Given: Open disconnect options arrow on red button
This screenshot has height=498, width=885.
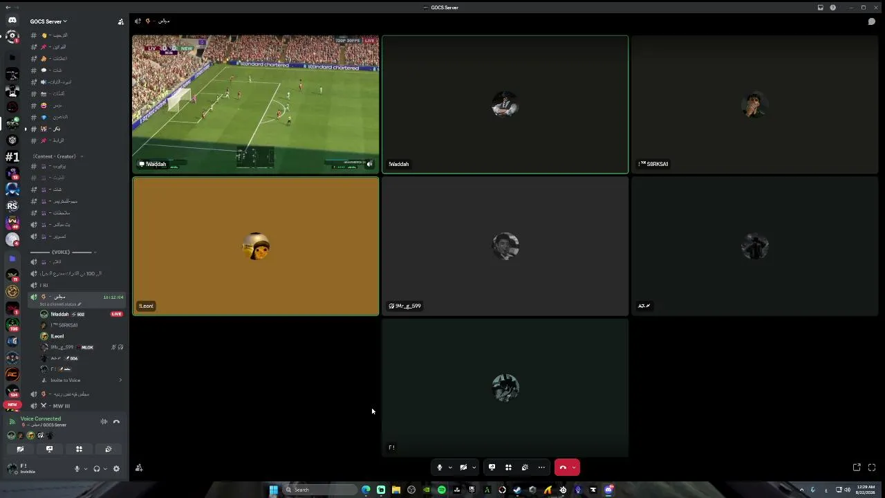Looking at the screenshot, I should 574,468.
